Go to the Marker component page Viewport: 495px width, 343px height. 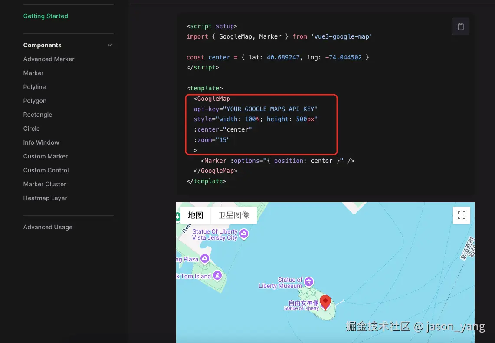point(33,73)
